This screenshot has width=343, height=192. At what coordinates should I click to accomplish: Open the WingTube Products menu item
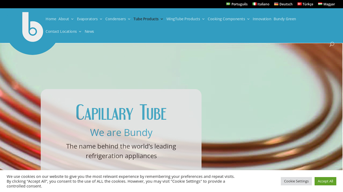coord(183,19)
